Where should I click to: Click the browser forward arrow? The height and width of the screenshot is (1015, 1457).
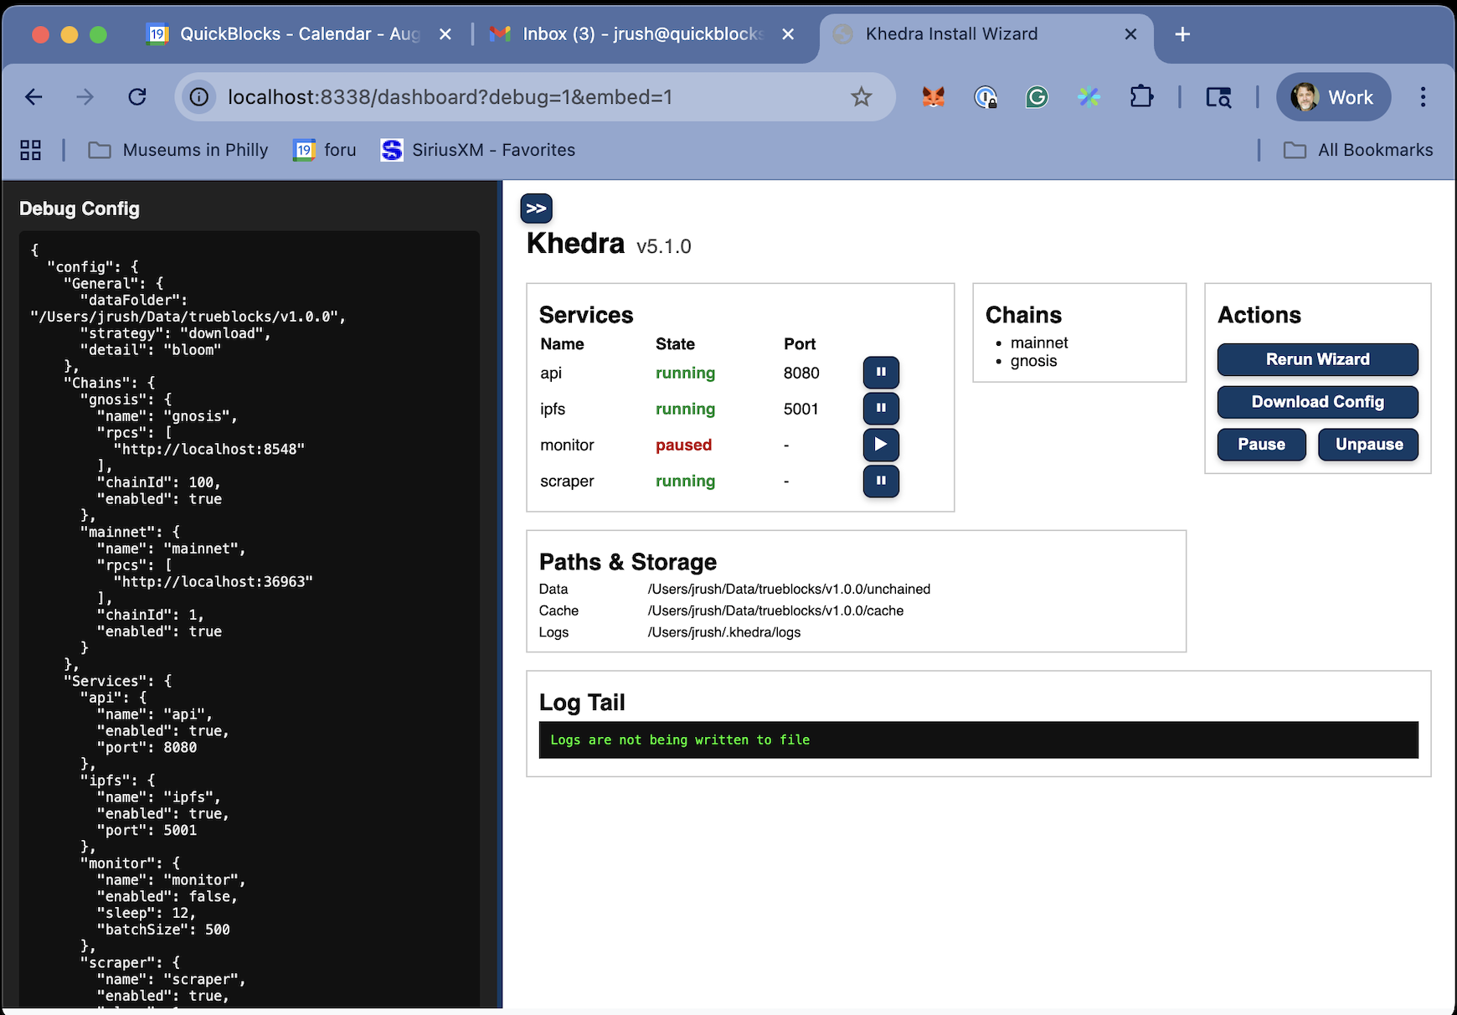[x=85, y=97]
